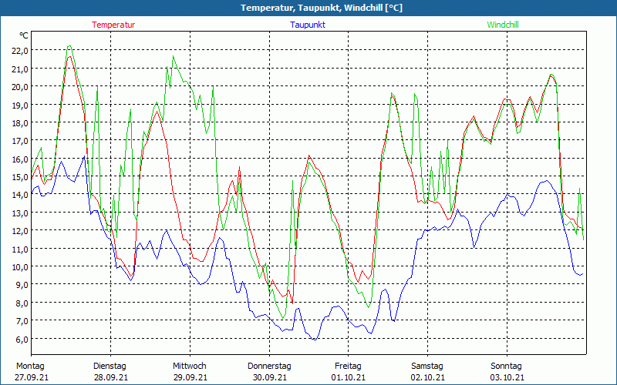Click the '°C' unit label at the axis top

(x=24, y=35)
